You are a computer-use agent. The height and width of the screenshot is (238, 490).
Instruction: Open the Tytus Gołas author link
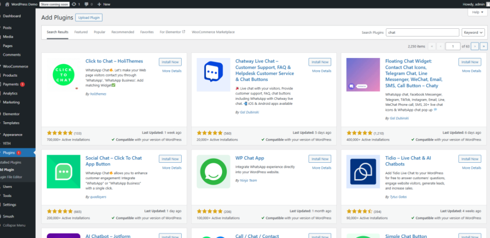398,197
